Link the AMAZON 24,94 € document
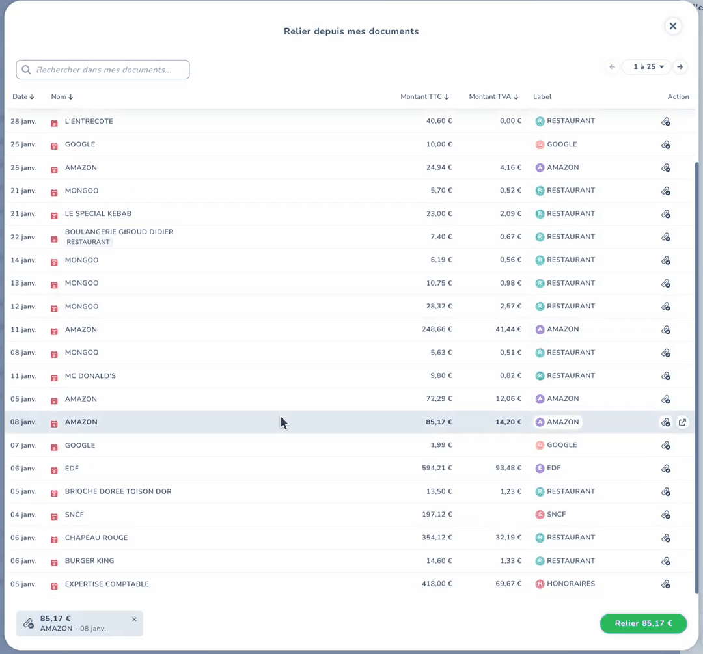This screenshot has height=654, width=703. [x=665, y=168]
